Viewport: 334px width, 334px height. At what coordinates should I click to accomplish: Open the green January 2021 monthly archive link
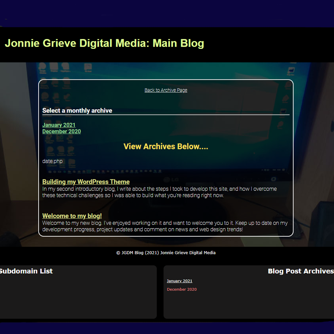[59, 125]
